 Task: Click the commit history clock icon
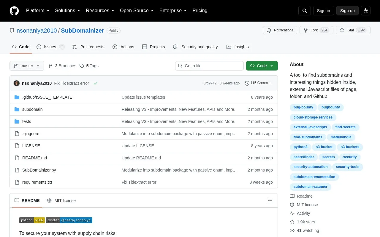247,83
